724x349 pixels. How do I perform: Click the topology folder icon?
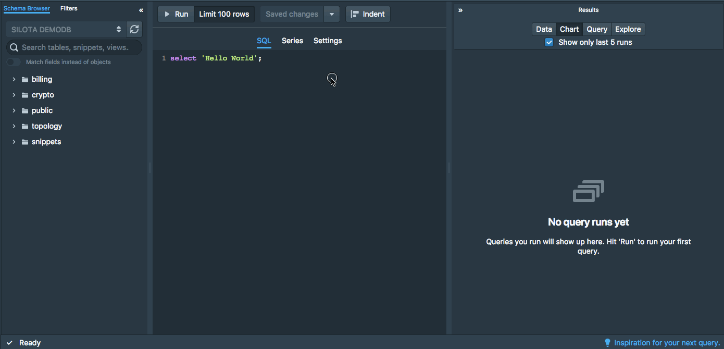[x=25, y=127]
